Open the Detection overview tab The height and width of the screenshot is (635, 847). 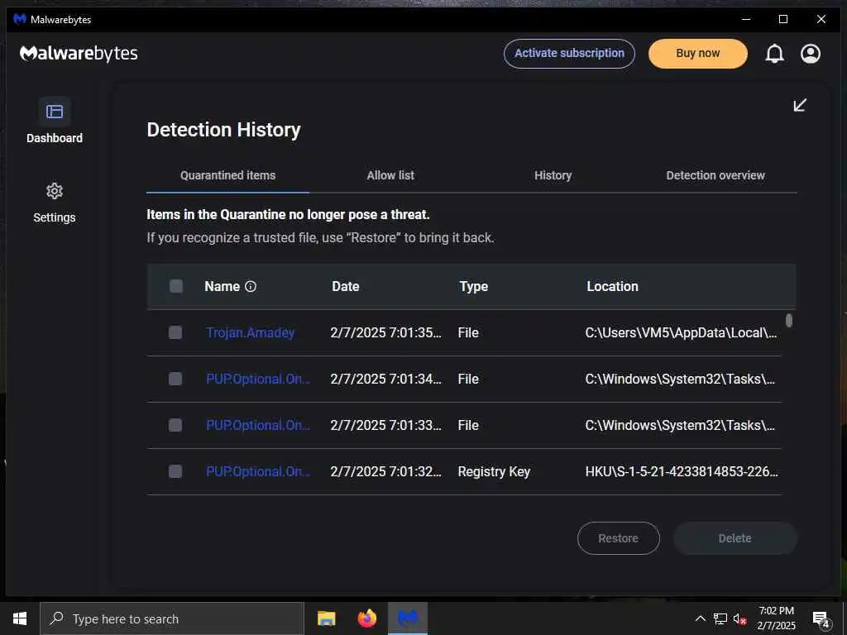tap(715, 175)
